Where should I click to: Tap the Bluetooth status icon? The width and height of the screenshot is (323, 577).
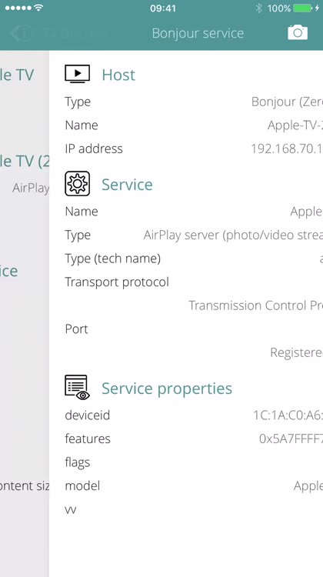click(x=259, y=8)
